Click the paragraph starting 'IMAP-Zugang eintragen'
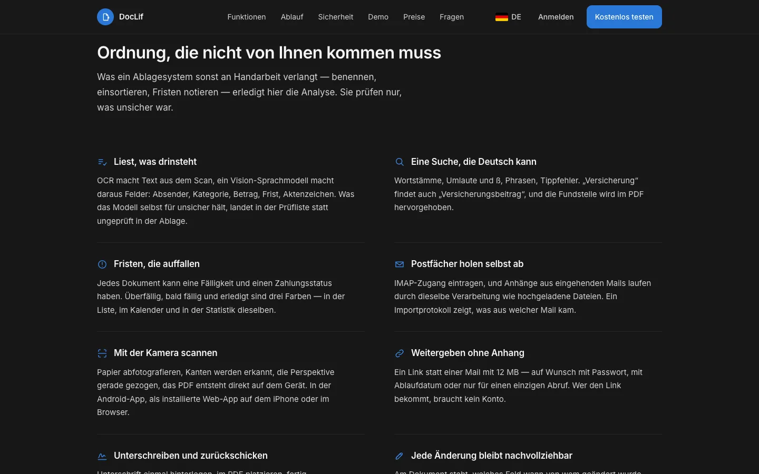This screenshot has height=474, width=759. tap(522, 297)
